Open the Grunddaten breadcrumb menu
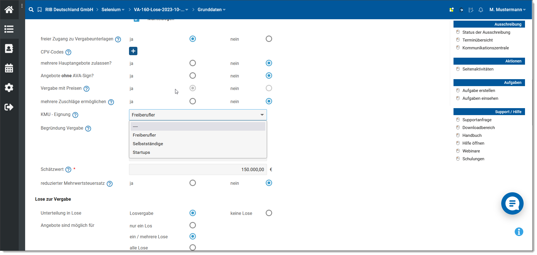The width and height of the screenshot is (537, 255). [x=211, y=10]
